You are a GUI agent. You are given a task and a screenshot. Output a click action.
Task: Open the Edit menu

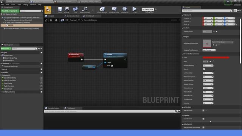coord(8,5)
